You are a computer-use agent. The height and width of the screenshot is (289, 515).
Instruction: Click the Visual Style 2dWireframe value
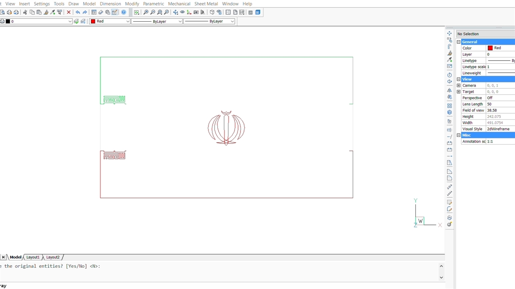coord(498,129)
